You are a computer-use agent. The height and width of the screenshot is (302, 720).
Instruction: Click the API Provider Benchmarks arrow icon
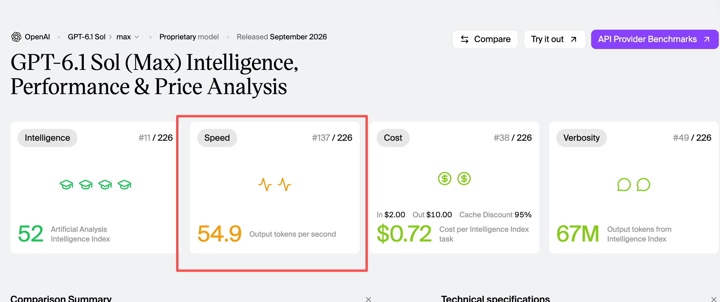click(x=707, y=39)
